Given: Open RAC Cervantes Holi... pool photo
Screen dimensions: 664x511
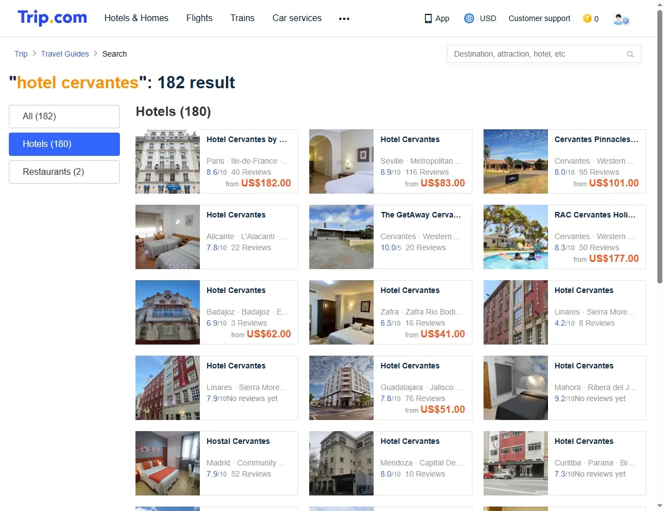Looking at the screenshot, I should [x=515, y=237].
